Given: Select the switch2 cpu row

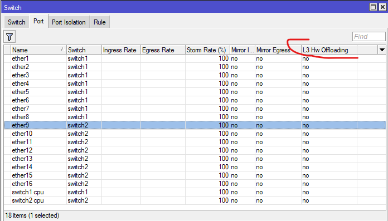Looking at the screenshot, I should tap(195, 200).
